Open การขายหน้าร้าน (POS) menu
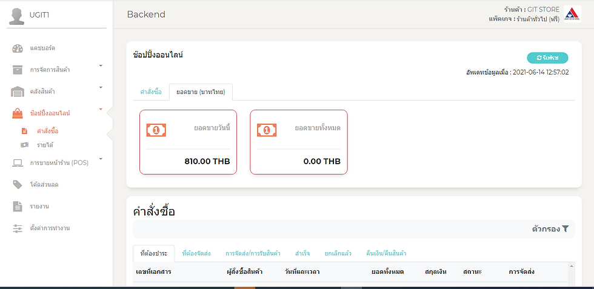Image resolution: width=594 pixels, height=289 pixels. tap(59, 163)
